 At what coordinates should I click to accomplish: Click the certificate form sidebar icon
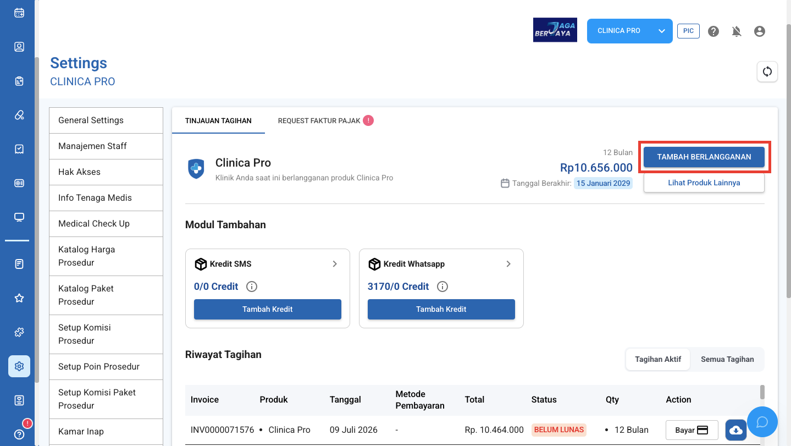pos(19,400)
